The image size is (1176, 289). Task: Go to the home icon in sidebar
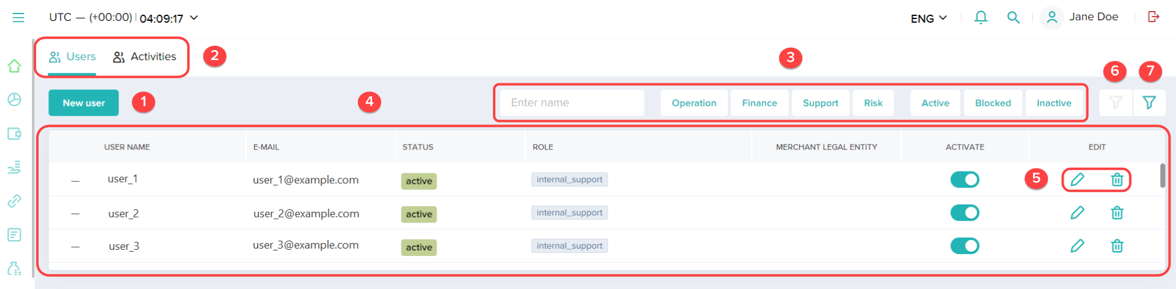(x=14, y=66)
